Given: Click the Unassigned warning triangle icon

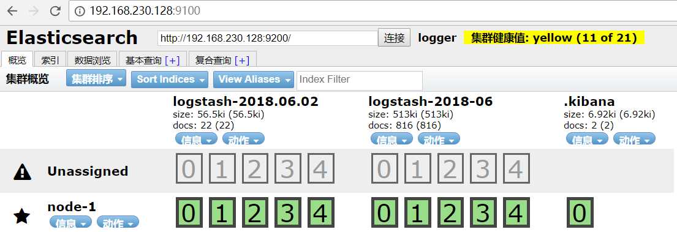Looking at the screenshot, I should click(22, 173).
